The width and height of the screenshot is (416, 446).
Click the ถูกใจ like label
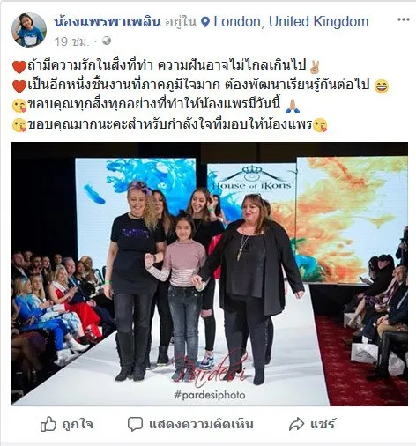click(78, 424)
